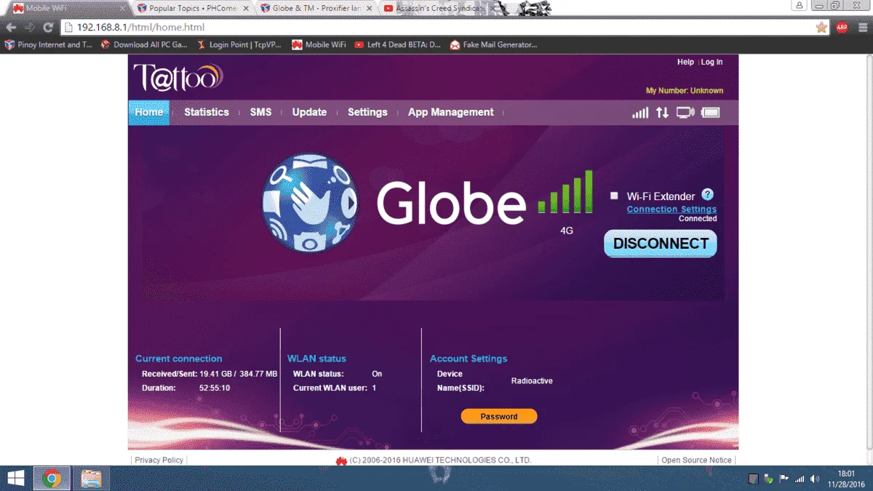Open the Download All PC Games bookmark
Image resolution: width=873 pixels, height=491 pixels.
point(144,44)
